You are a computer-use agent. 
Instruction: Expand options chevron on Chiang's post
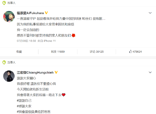150,72
